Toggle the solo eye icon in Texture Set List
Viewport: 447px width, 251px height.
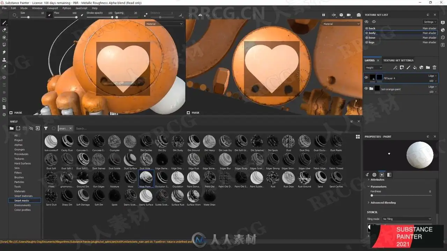(x=374, y=22)
